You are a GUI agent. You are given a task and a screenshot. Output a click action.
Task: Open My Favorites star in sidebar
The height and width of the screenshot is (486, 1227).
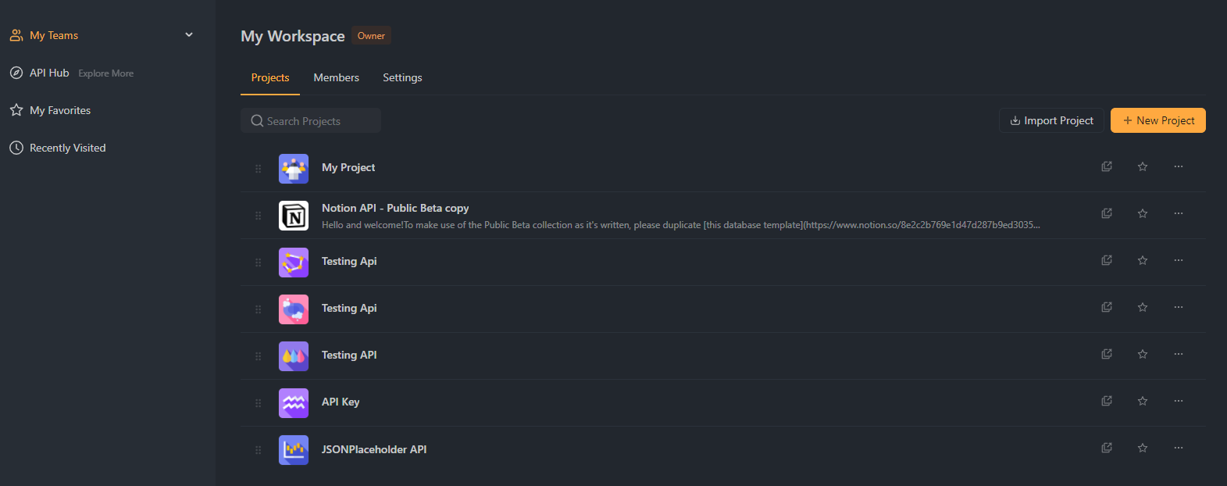tap(16, 110)
